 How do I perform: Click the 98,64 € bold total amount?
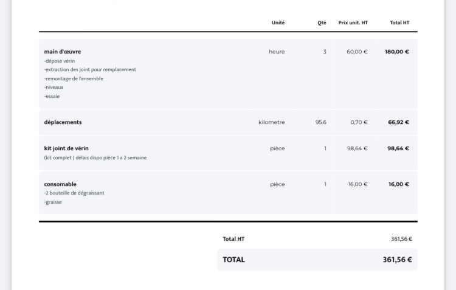(398, 148)
